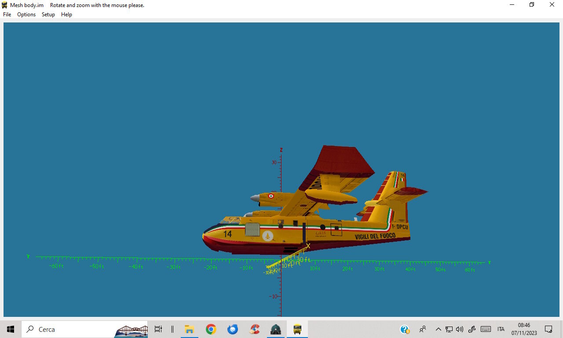The image size is (563, 338).
Task: Click the I-DPCU registration on the tail
Action: [400, 227]
